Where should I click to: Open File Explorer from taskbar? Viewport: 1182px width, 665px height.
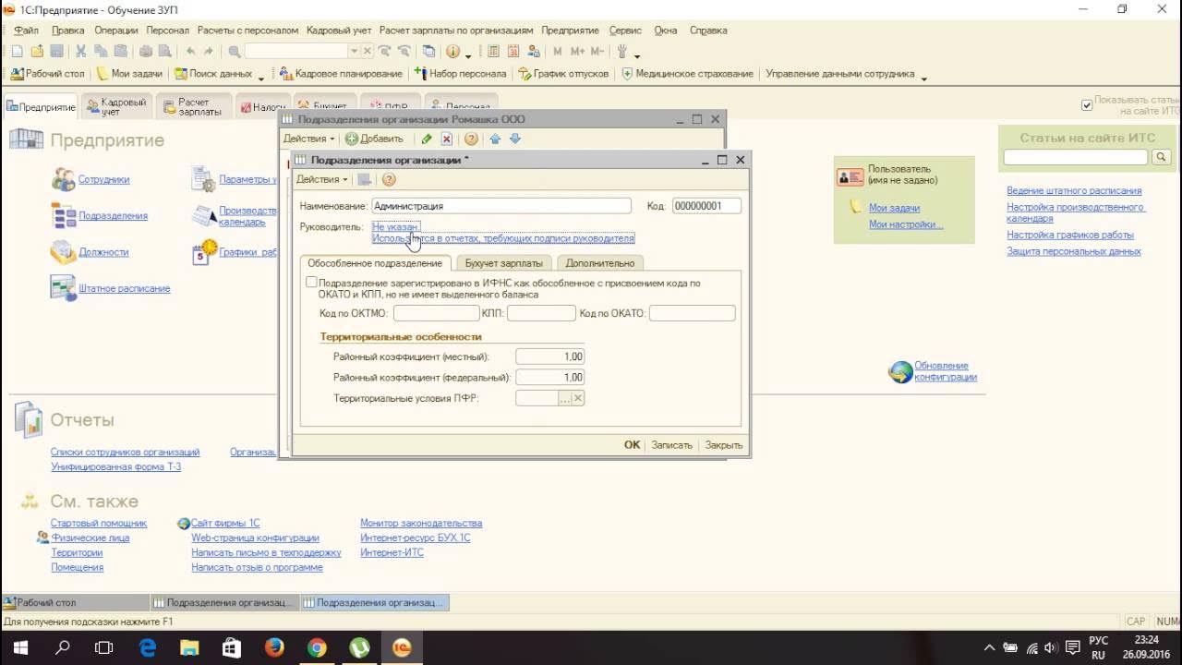[x=189, y=648]
